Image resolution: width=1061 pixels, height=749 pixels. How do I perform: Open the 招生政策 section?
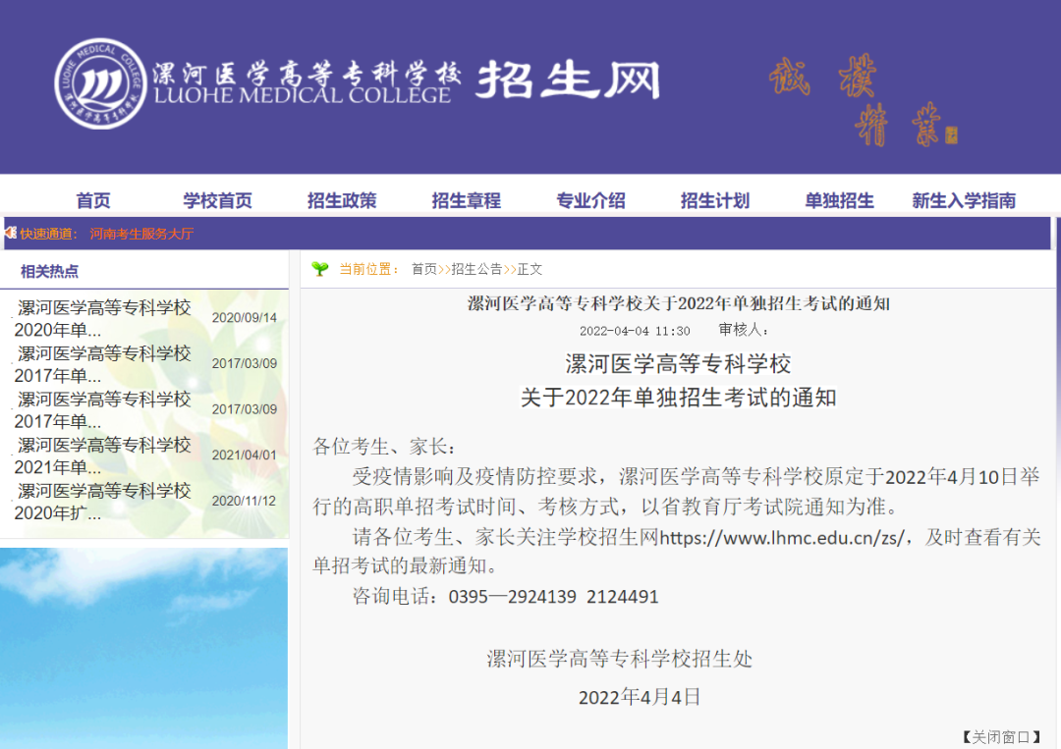click(341, 200)
